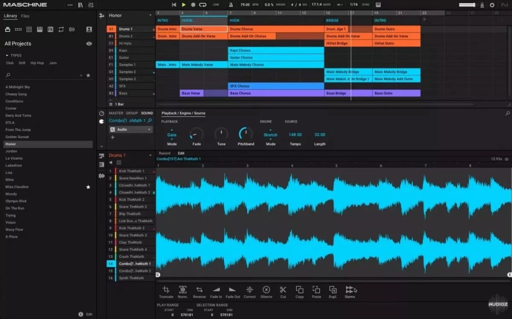The width and height of the screenshot is (512, 319).
Task: Open the Stems separation tool
Action: click(349, 289)
